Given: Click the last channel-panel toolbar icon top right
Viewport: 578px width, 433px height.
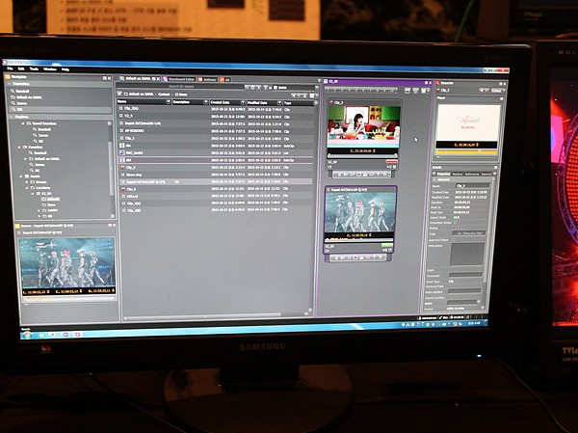Looking at the screenshot, I should (x=424, y=91).
